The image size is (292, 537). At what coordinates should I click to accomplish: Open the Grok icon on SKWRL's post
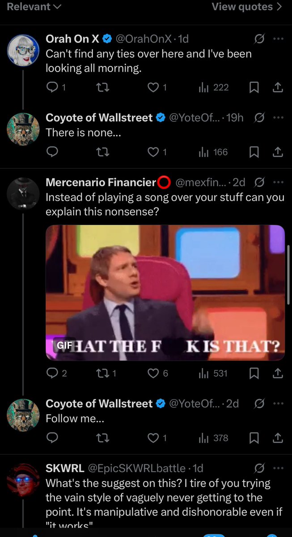tap(258, 468)
